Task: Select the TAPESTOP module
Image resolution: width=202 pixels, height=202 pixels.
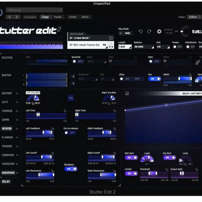Action: click(x=8, y=164)
